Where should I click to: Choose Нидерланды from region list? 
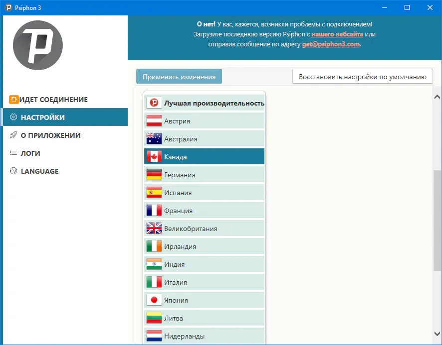205,336
